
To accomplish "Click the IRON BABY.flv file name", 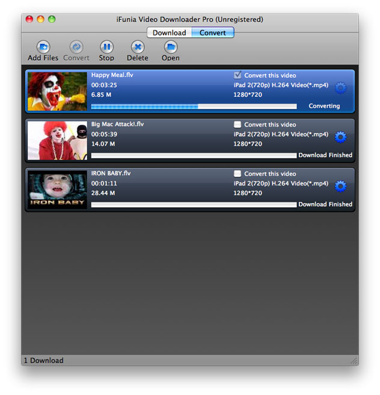I will (x=111, y=173).
